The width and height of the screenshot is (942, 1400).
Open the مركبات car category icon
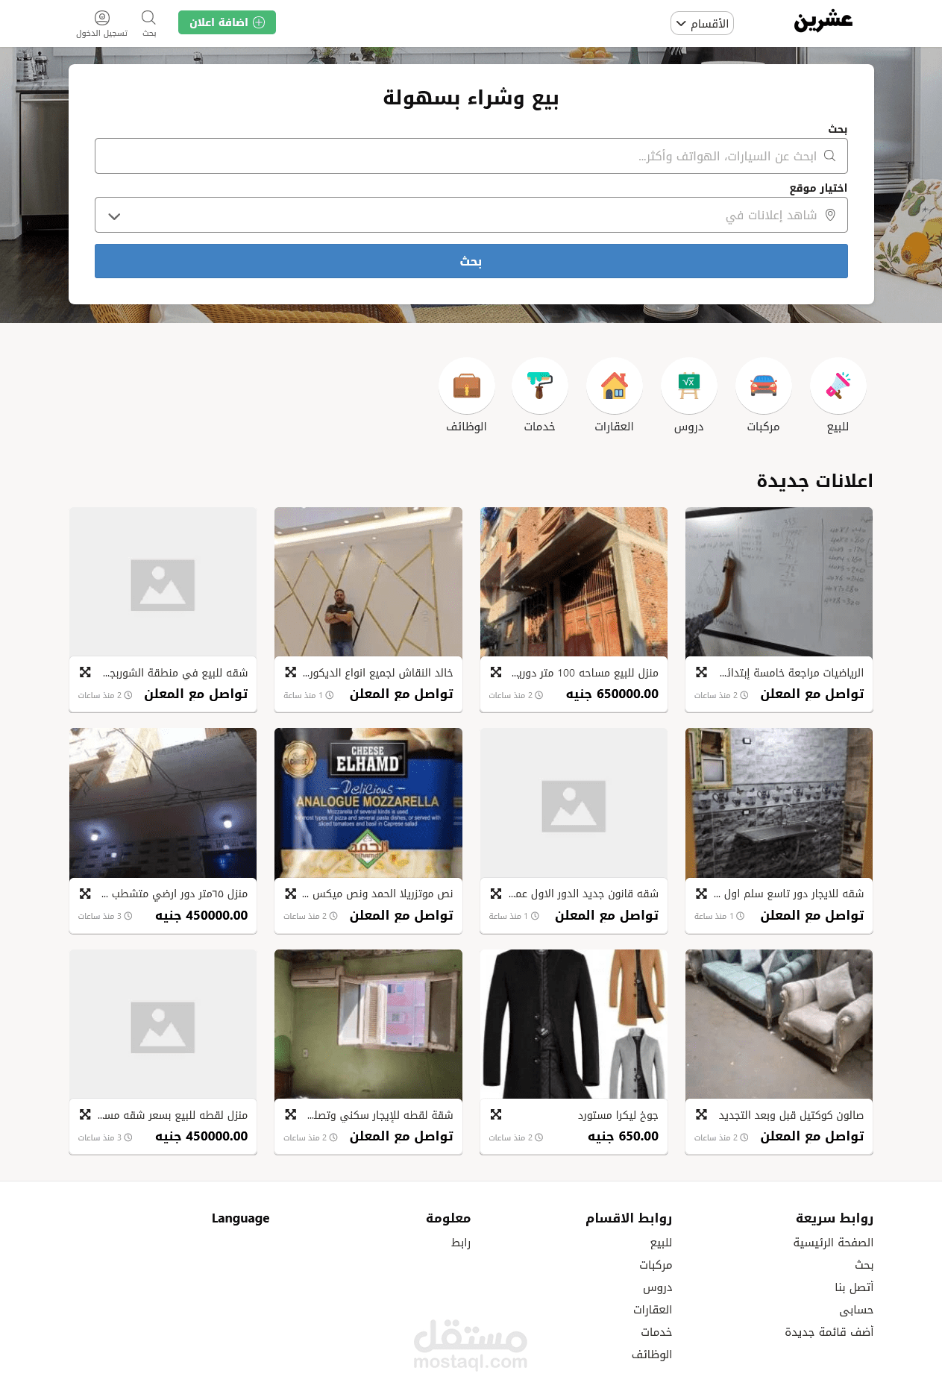click(763, 386)
